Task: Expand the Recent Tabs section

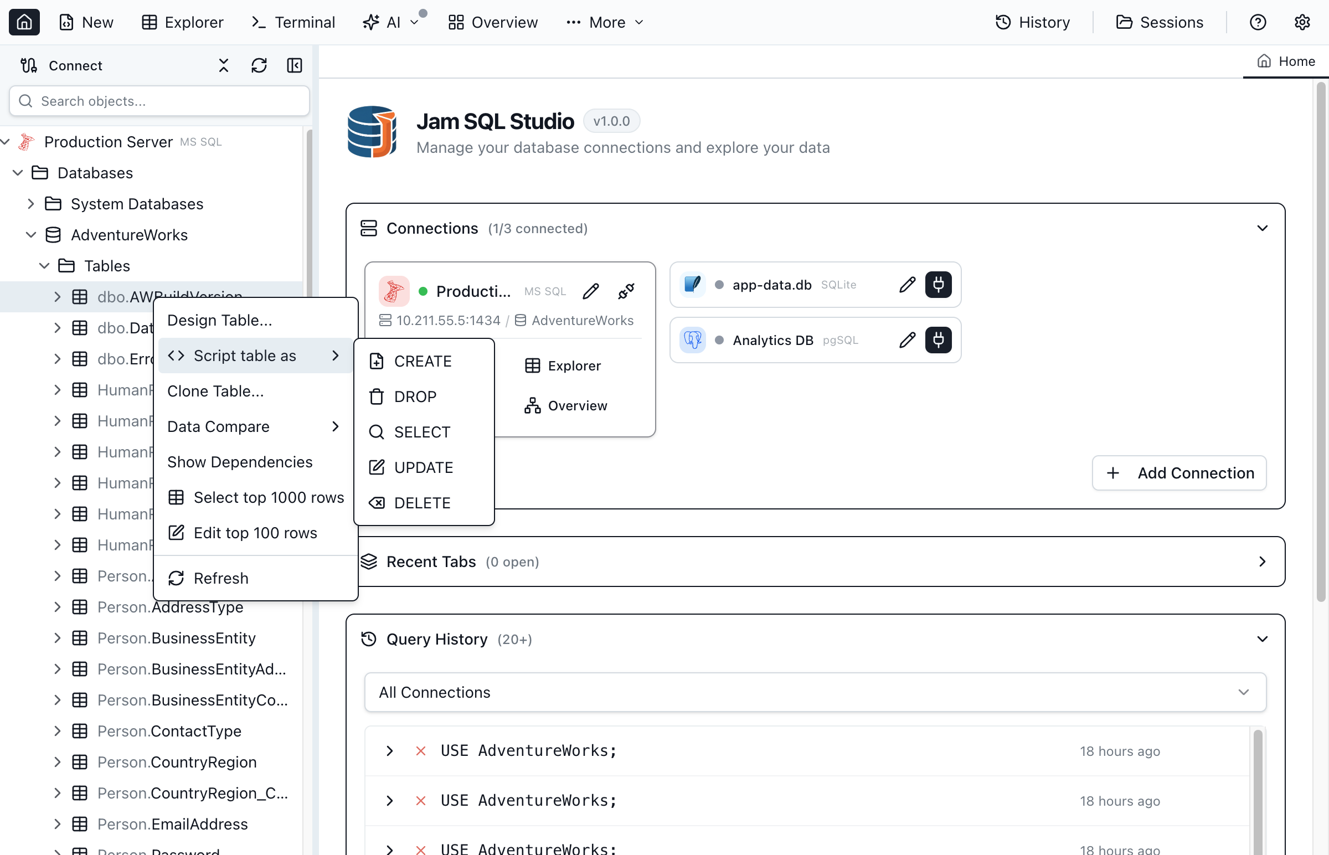Action: (1261, 562)
